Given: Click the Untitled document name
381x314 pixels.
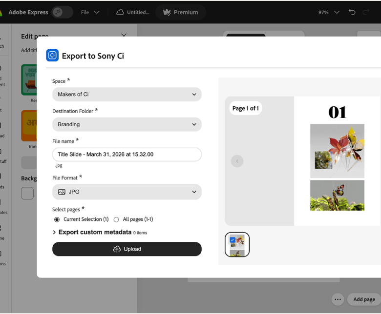Looking at the screenshot, I should (138, 12).
